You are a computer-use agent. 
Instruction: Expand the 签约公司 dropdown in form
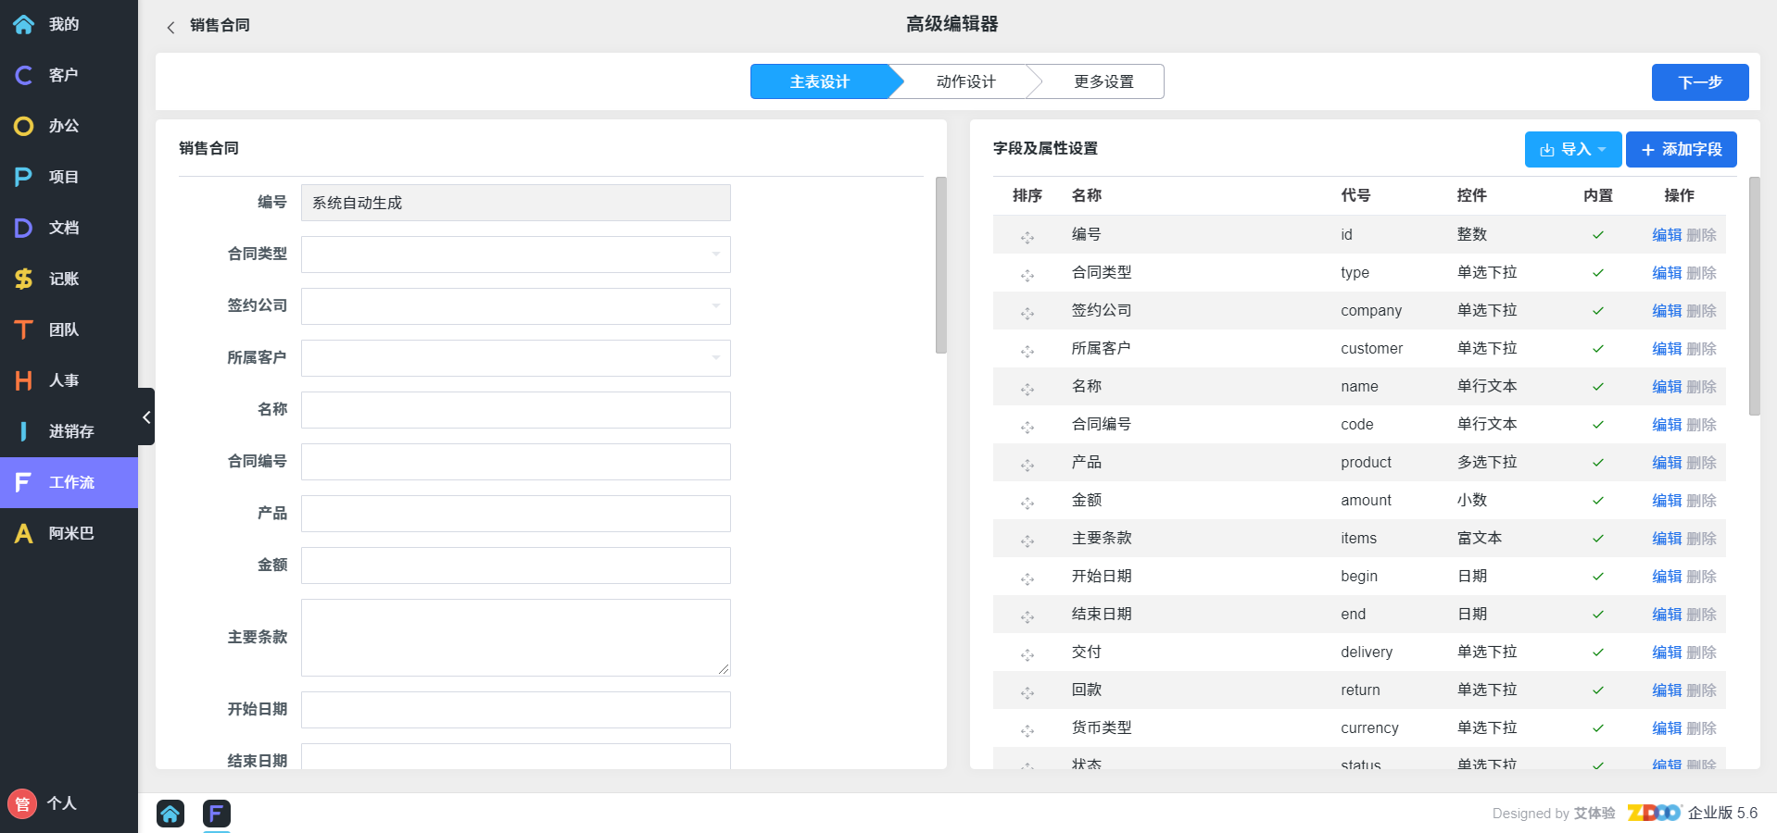[x=515, y=306]
